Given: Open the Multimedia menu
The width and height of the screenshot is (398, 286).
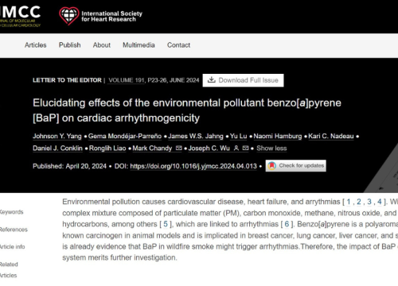Looking at the screenshot, I should [x=139, y=45].
